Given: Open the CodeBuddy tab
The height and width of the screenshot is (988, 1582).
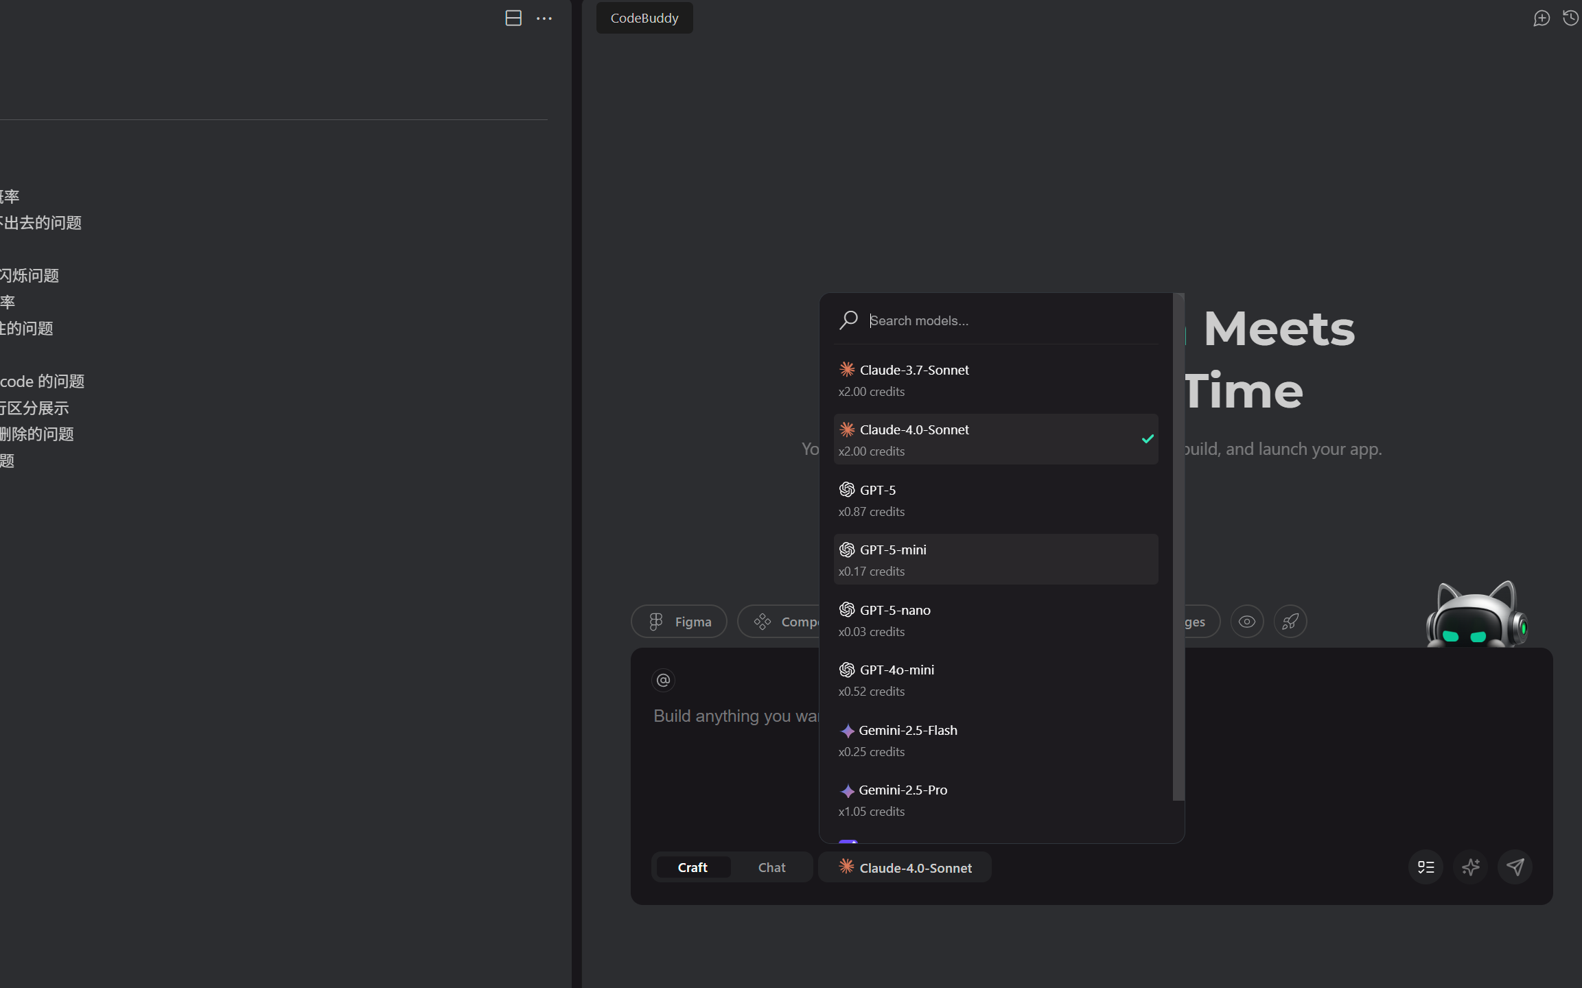Looking at the screenshot, I should [644, 19].
